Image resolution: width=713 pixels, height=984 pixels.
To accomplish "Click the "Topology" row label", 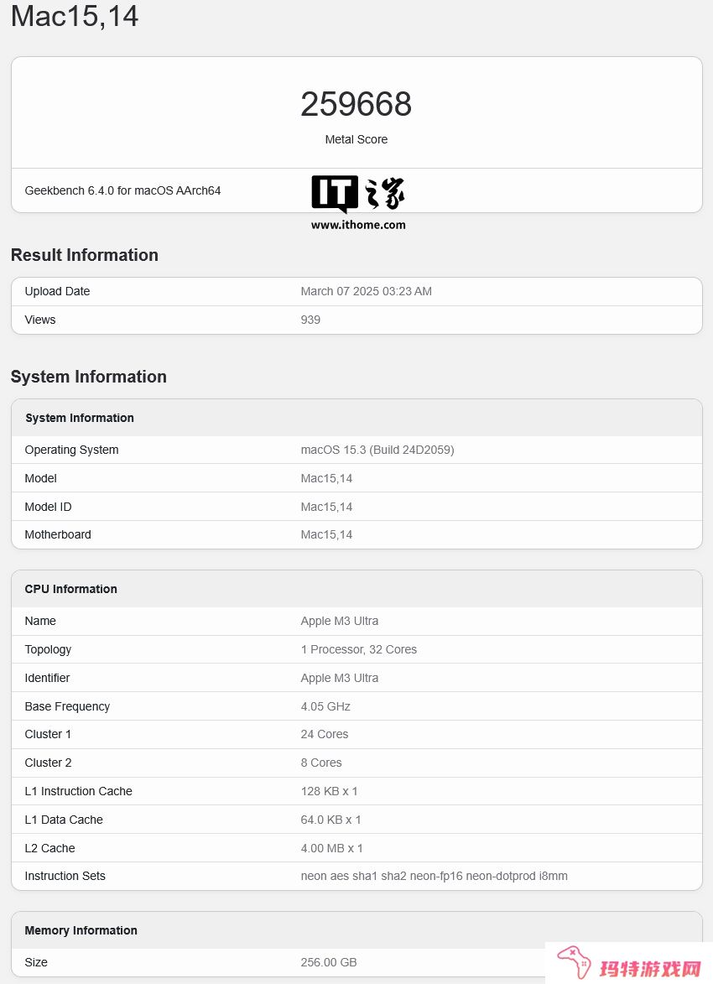I will coord(49,650).
